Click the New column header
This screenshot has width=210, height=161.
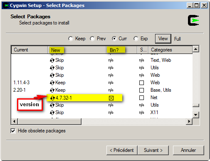point(77,50)
